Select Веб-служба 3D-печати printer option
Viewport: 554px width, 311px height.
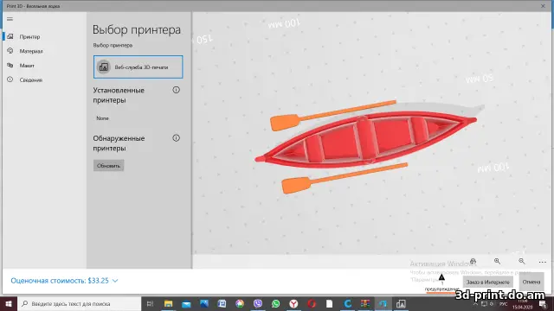[x=138, y=67]
